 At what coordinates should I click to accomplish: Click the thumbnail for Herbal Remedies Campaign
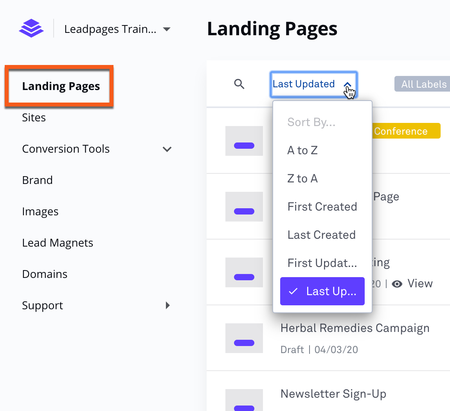244,338
